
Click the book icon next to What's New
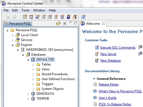click(x=95, y=91)
